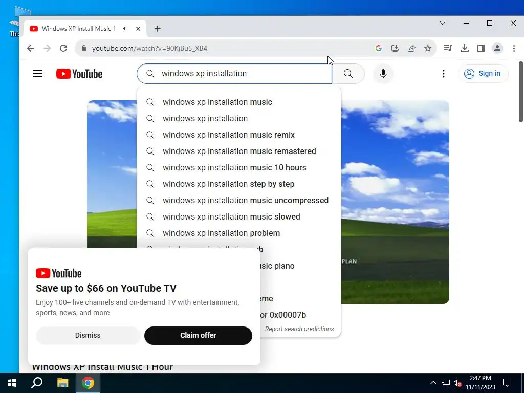Open the Windows Start menu

pyautogui.click(x=12, y=383)
